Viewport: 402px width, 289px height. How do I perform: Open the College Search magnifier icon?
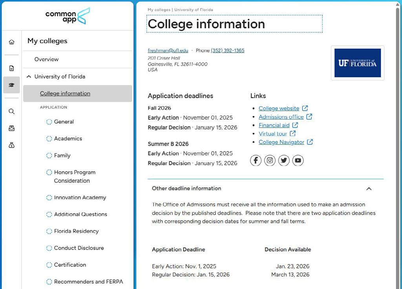click(11, 111)
